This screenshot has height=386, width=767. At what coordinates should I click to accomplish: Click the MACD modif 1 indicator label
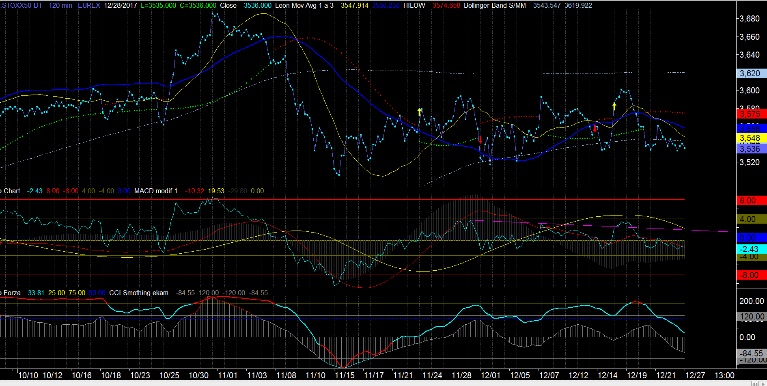[156, 191]
